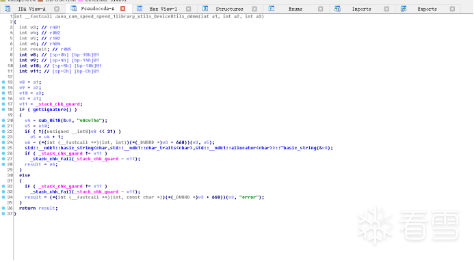This screenshot has height=261, width=474.
Task: Click the Structures tab icon
Action: (x=205, y=9)
